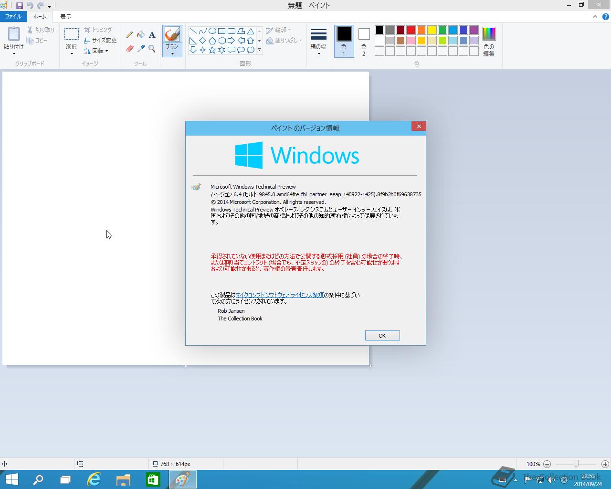Screen dimensions: 611x489
Task: Open Task View on the taskbar
Action: tap(65, 479)
